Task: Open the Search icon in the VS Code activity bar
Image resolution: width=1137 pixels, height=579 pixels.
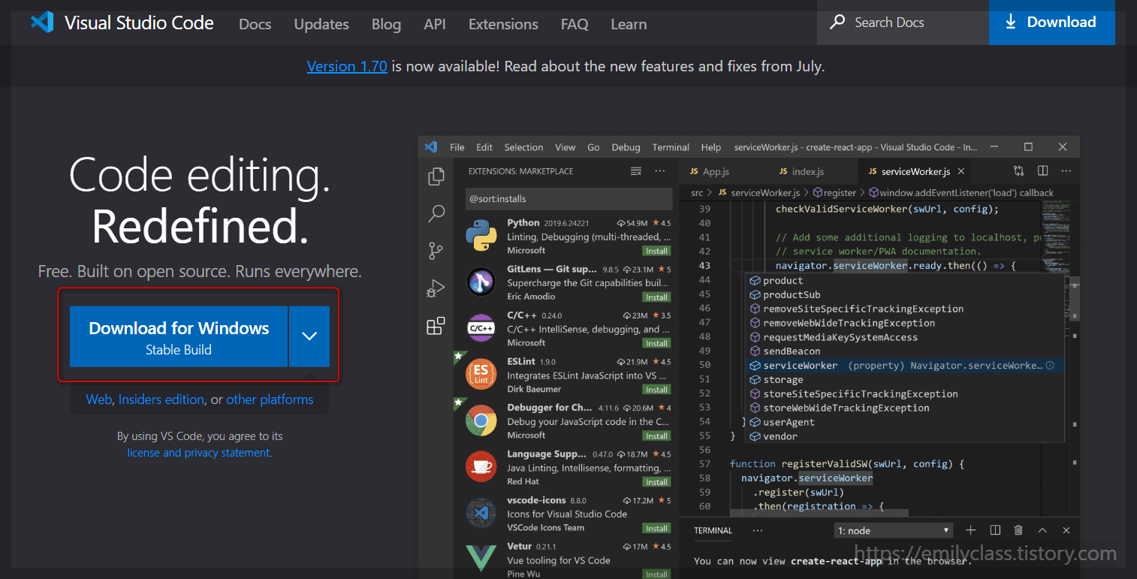Action: [x=436, y=214]
